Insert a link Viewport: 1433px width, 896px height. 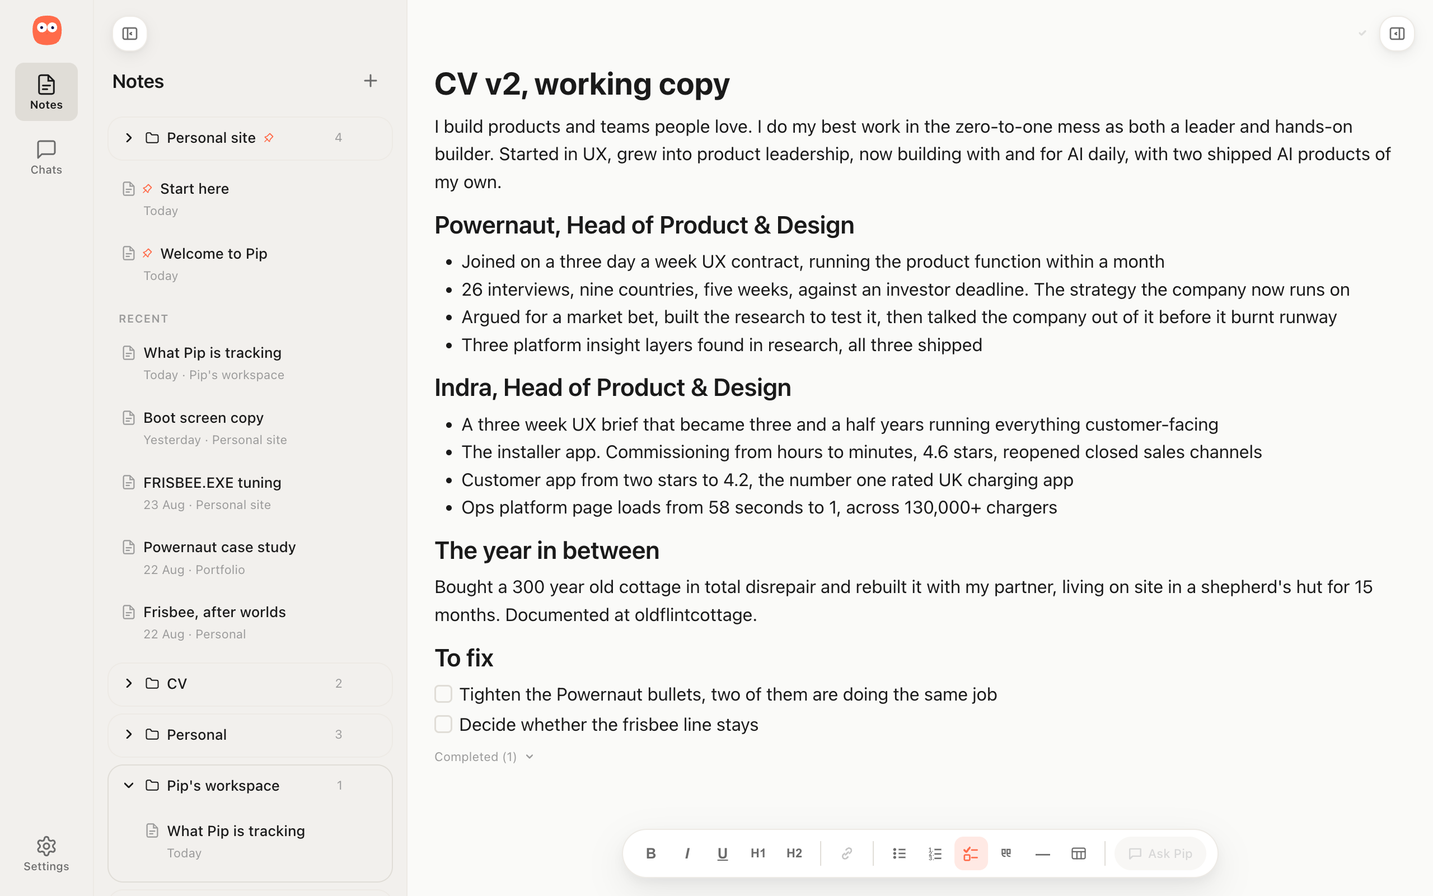847,853
